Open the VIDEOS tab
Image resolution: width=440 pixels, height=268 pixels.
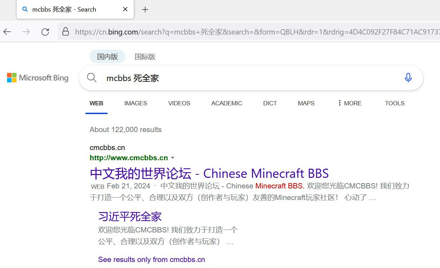tap(179, 104)
